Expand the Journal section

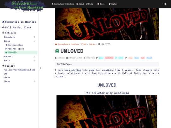[35, 56]
